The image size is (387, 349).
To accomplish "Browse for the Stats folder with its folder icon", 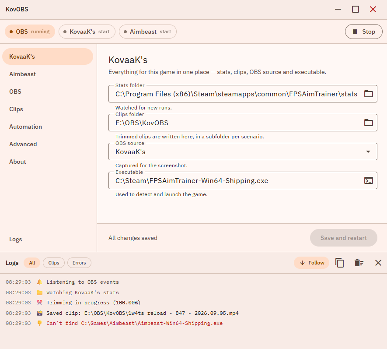I will point(369,94).
